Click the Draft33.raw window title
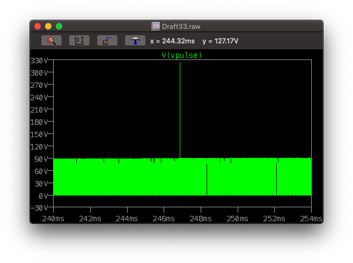Screen dimensions: 353x263 (x=181, y=27)
